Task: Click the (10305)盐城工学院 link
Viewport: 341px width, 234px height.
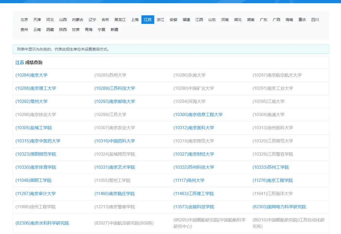Action: [x=33, y=128]
